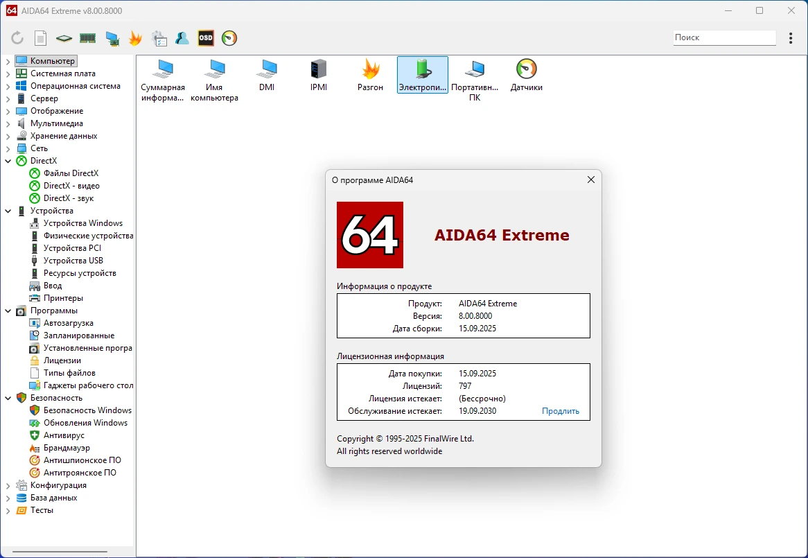Open Установленные программы item

coord(87,348)
